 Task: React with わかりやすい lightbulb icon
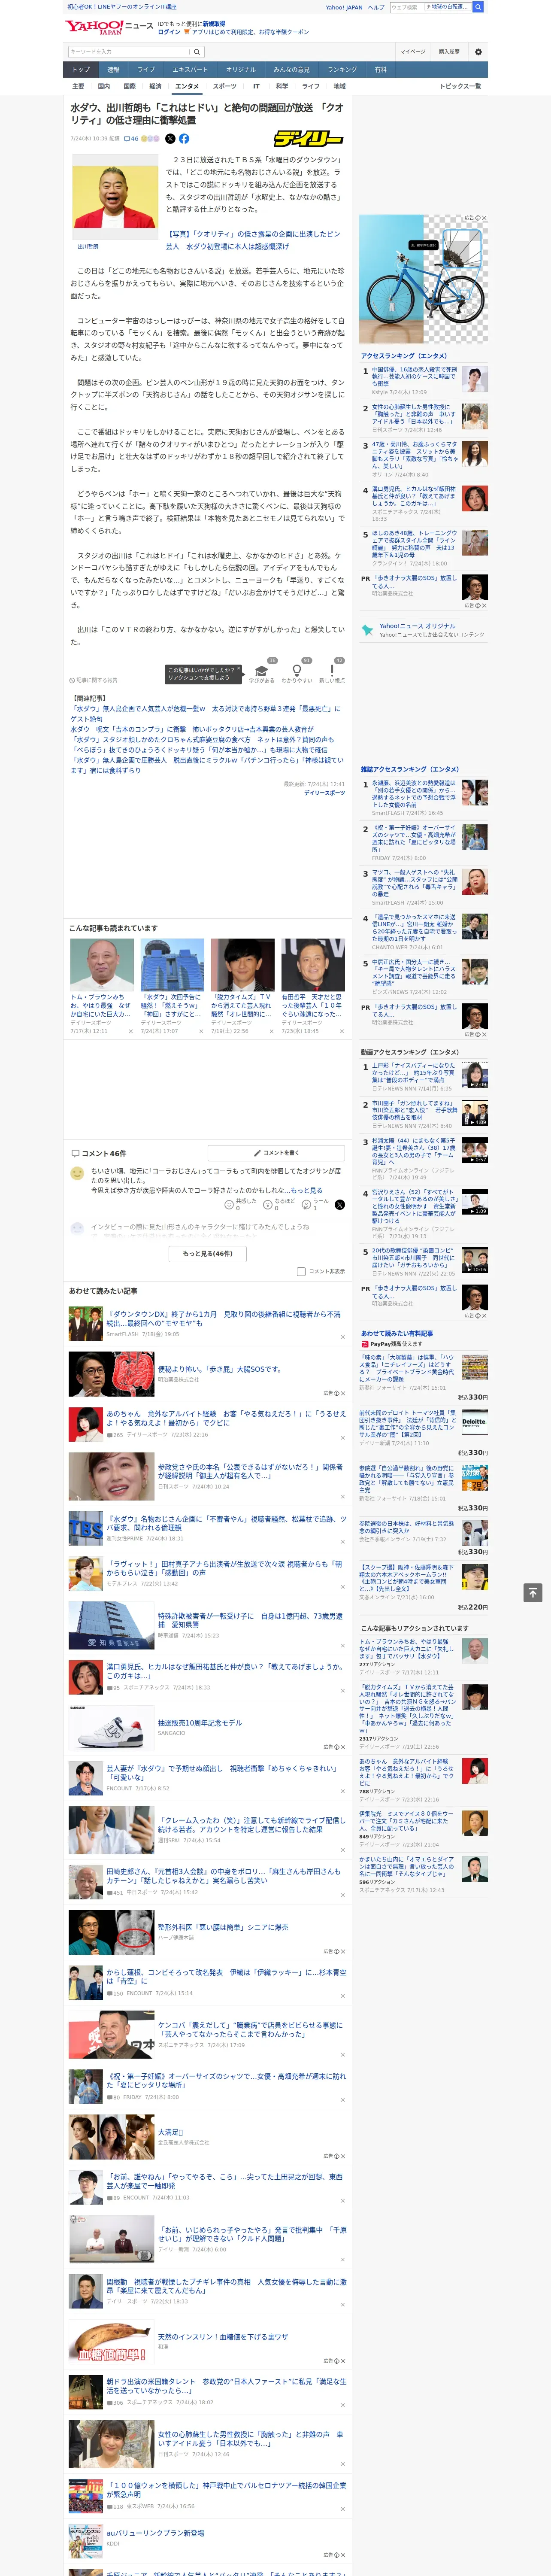click(x=296, y=671)
